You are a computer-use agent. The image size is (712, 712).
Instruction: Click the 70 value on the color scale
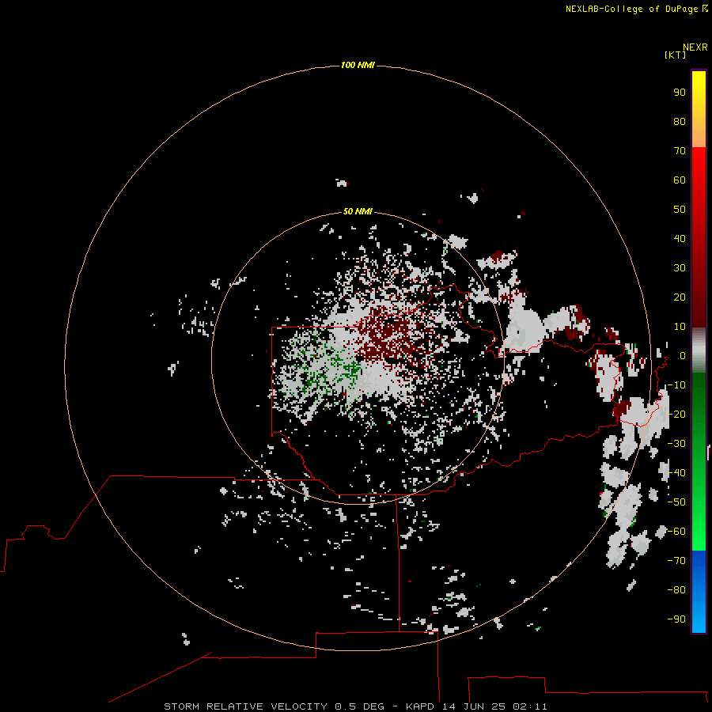point(680,151)
